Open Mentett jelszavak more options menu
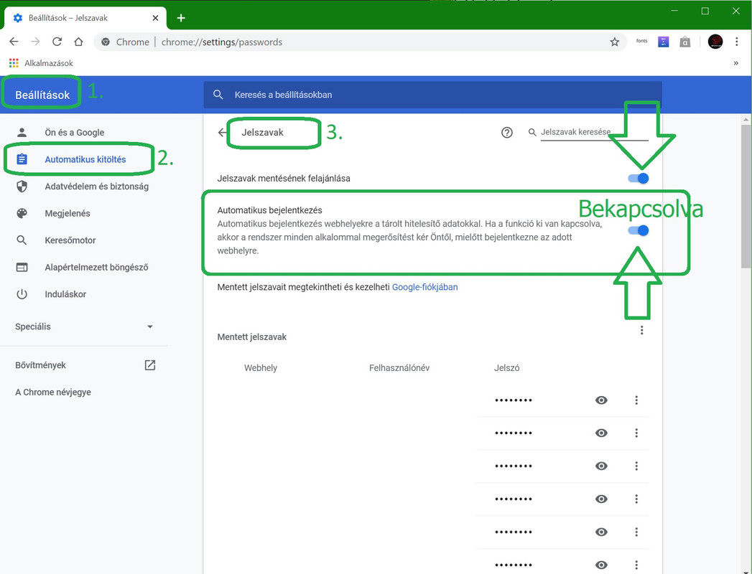Screen dimensions: 752x574 click(x=641, y=330)
